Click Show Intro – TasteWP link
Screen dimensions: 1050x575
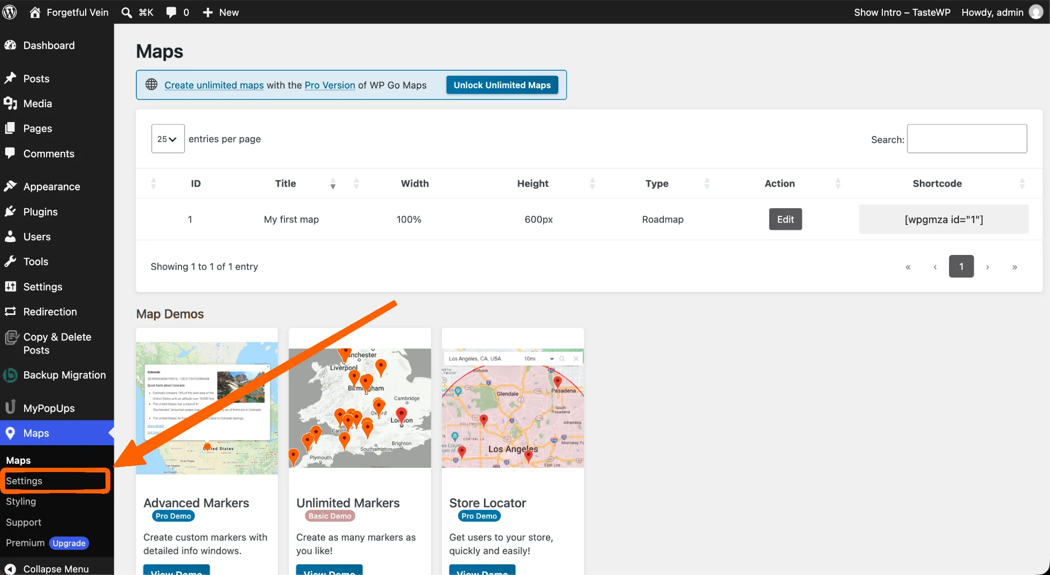tap(902, 12)
